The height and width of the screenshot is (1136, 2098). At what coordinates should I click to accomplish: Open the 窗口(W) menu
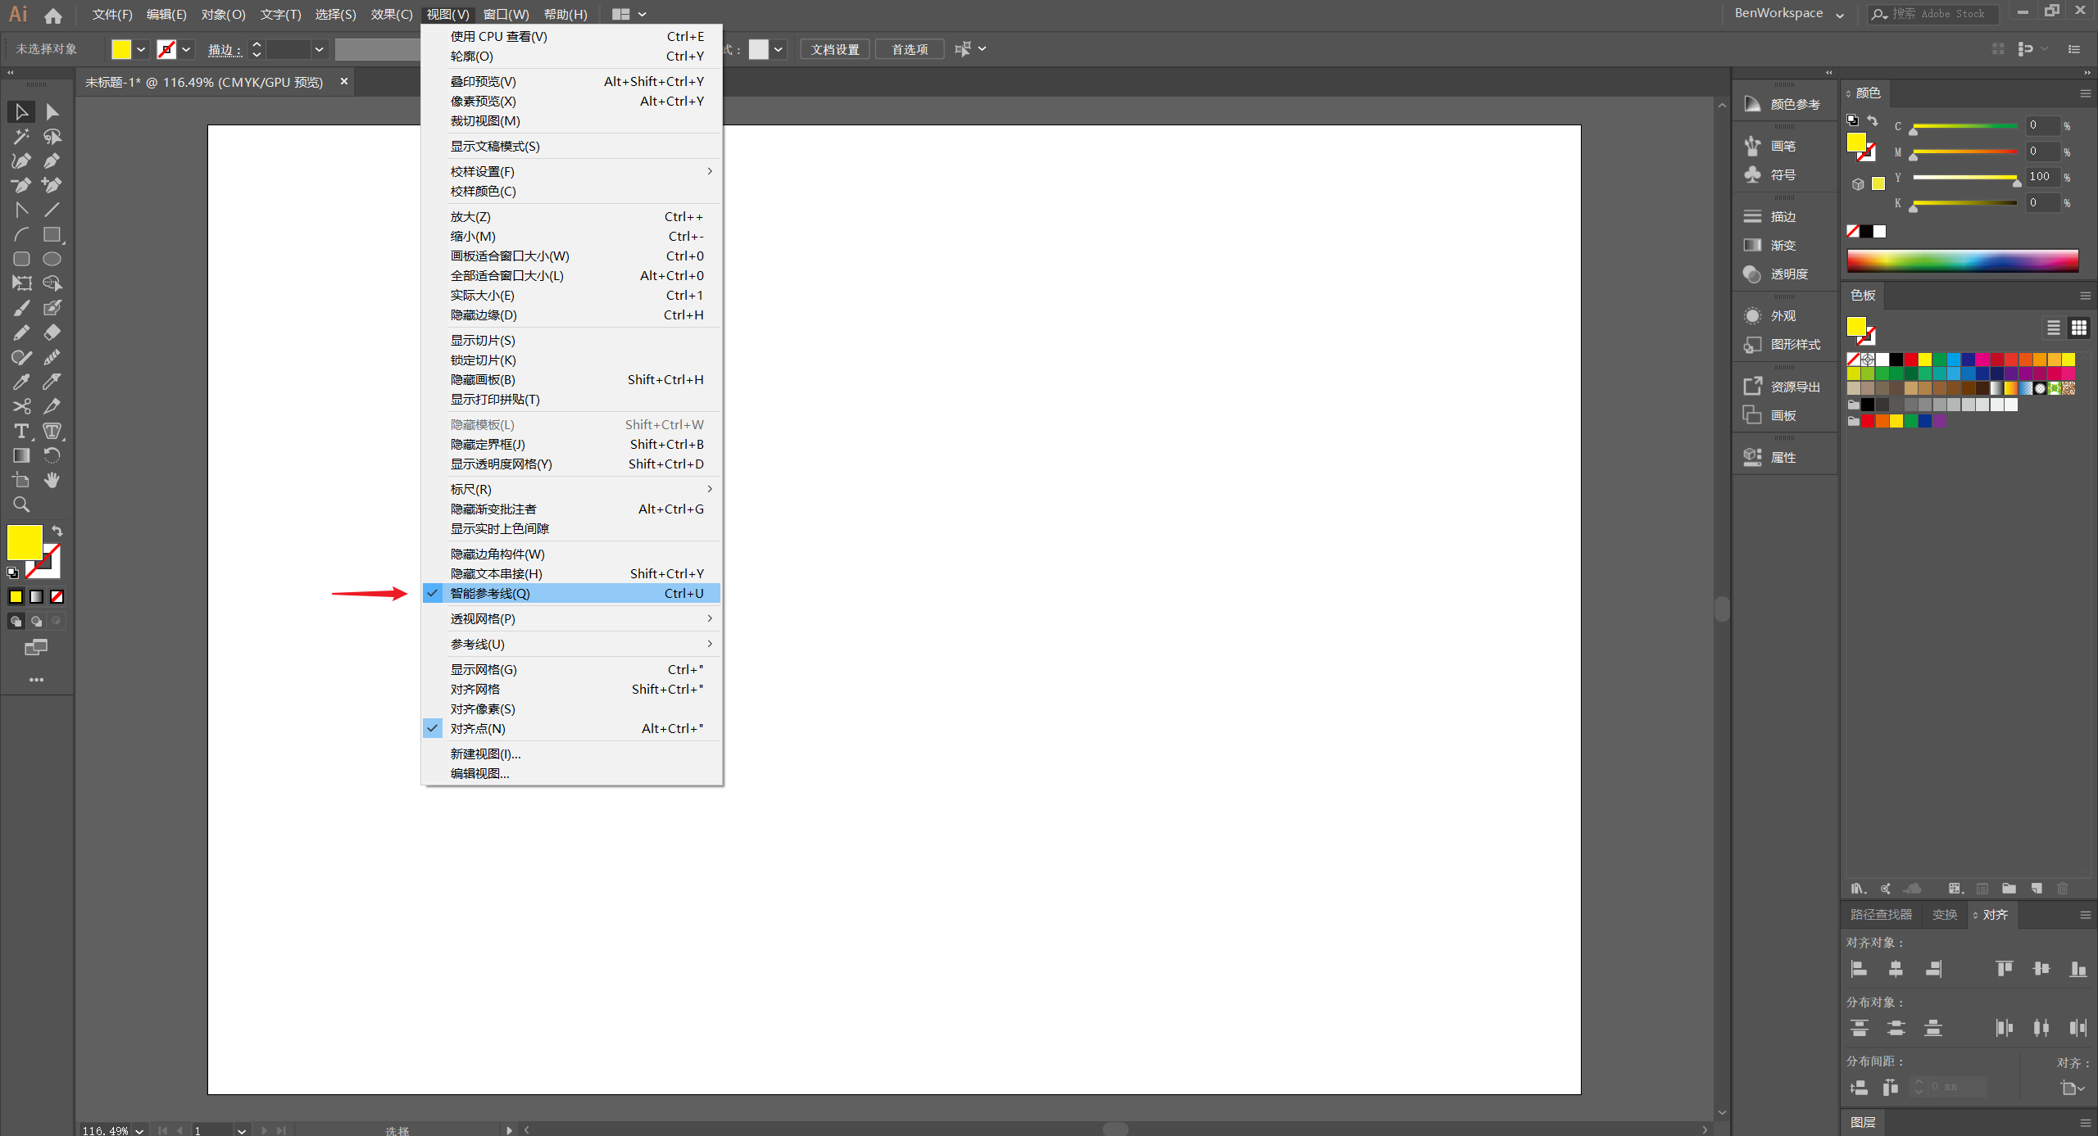point(506,14)
